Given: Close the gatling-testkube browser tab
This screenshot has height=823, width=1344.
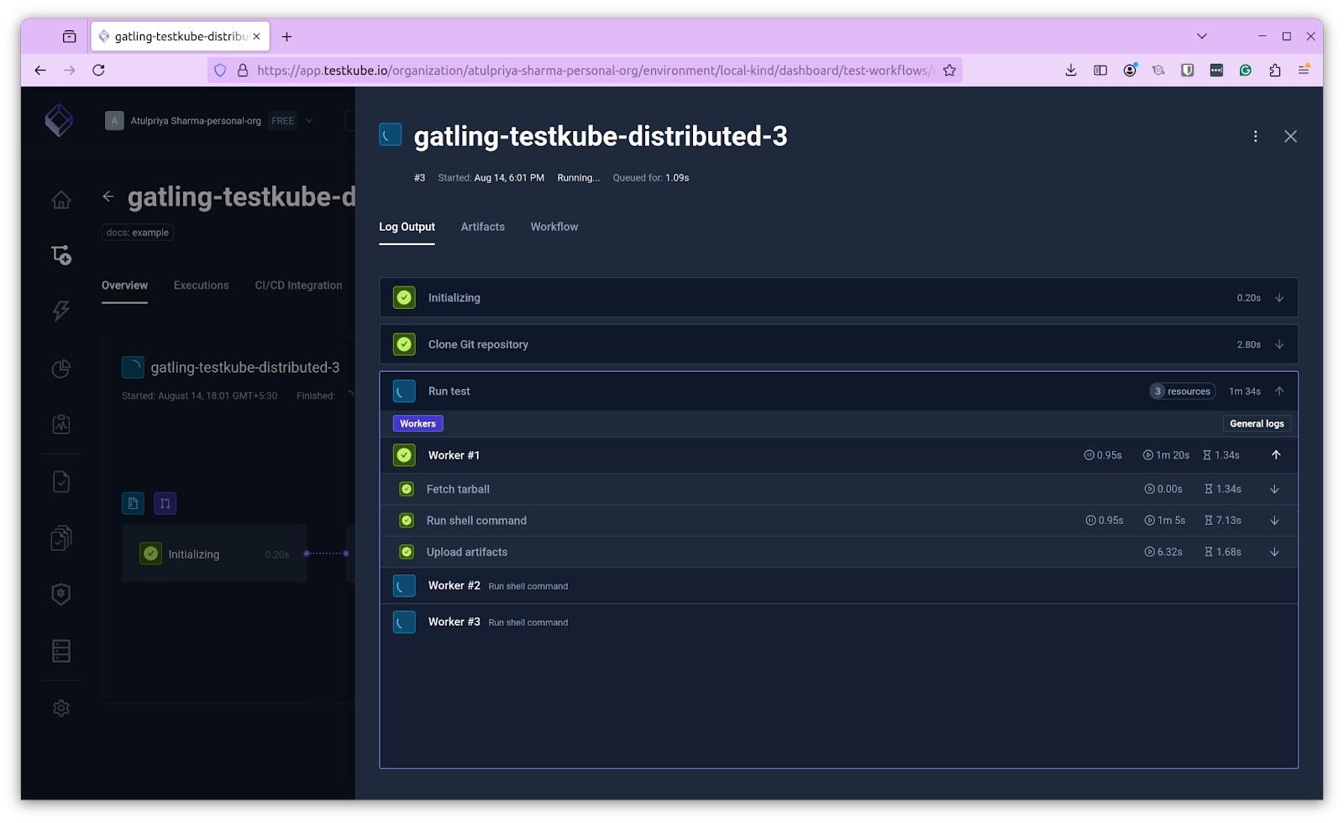Looking at the screenshot, I should pos(256,36).
